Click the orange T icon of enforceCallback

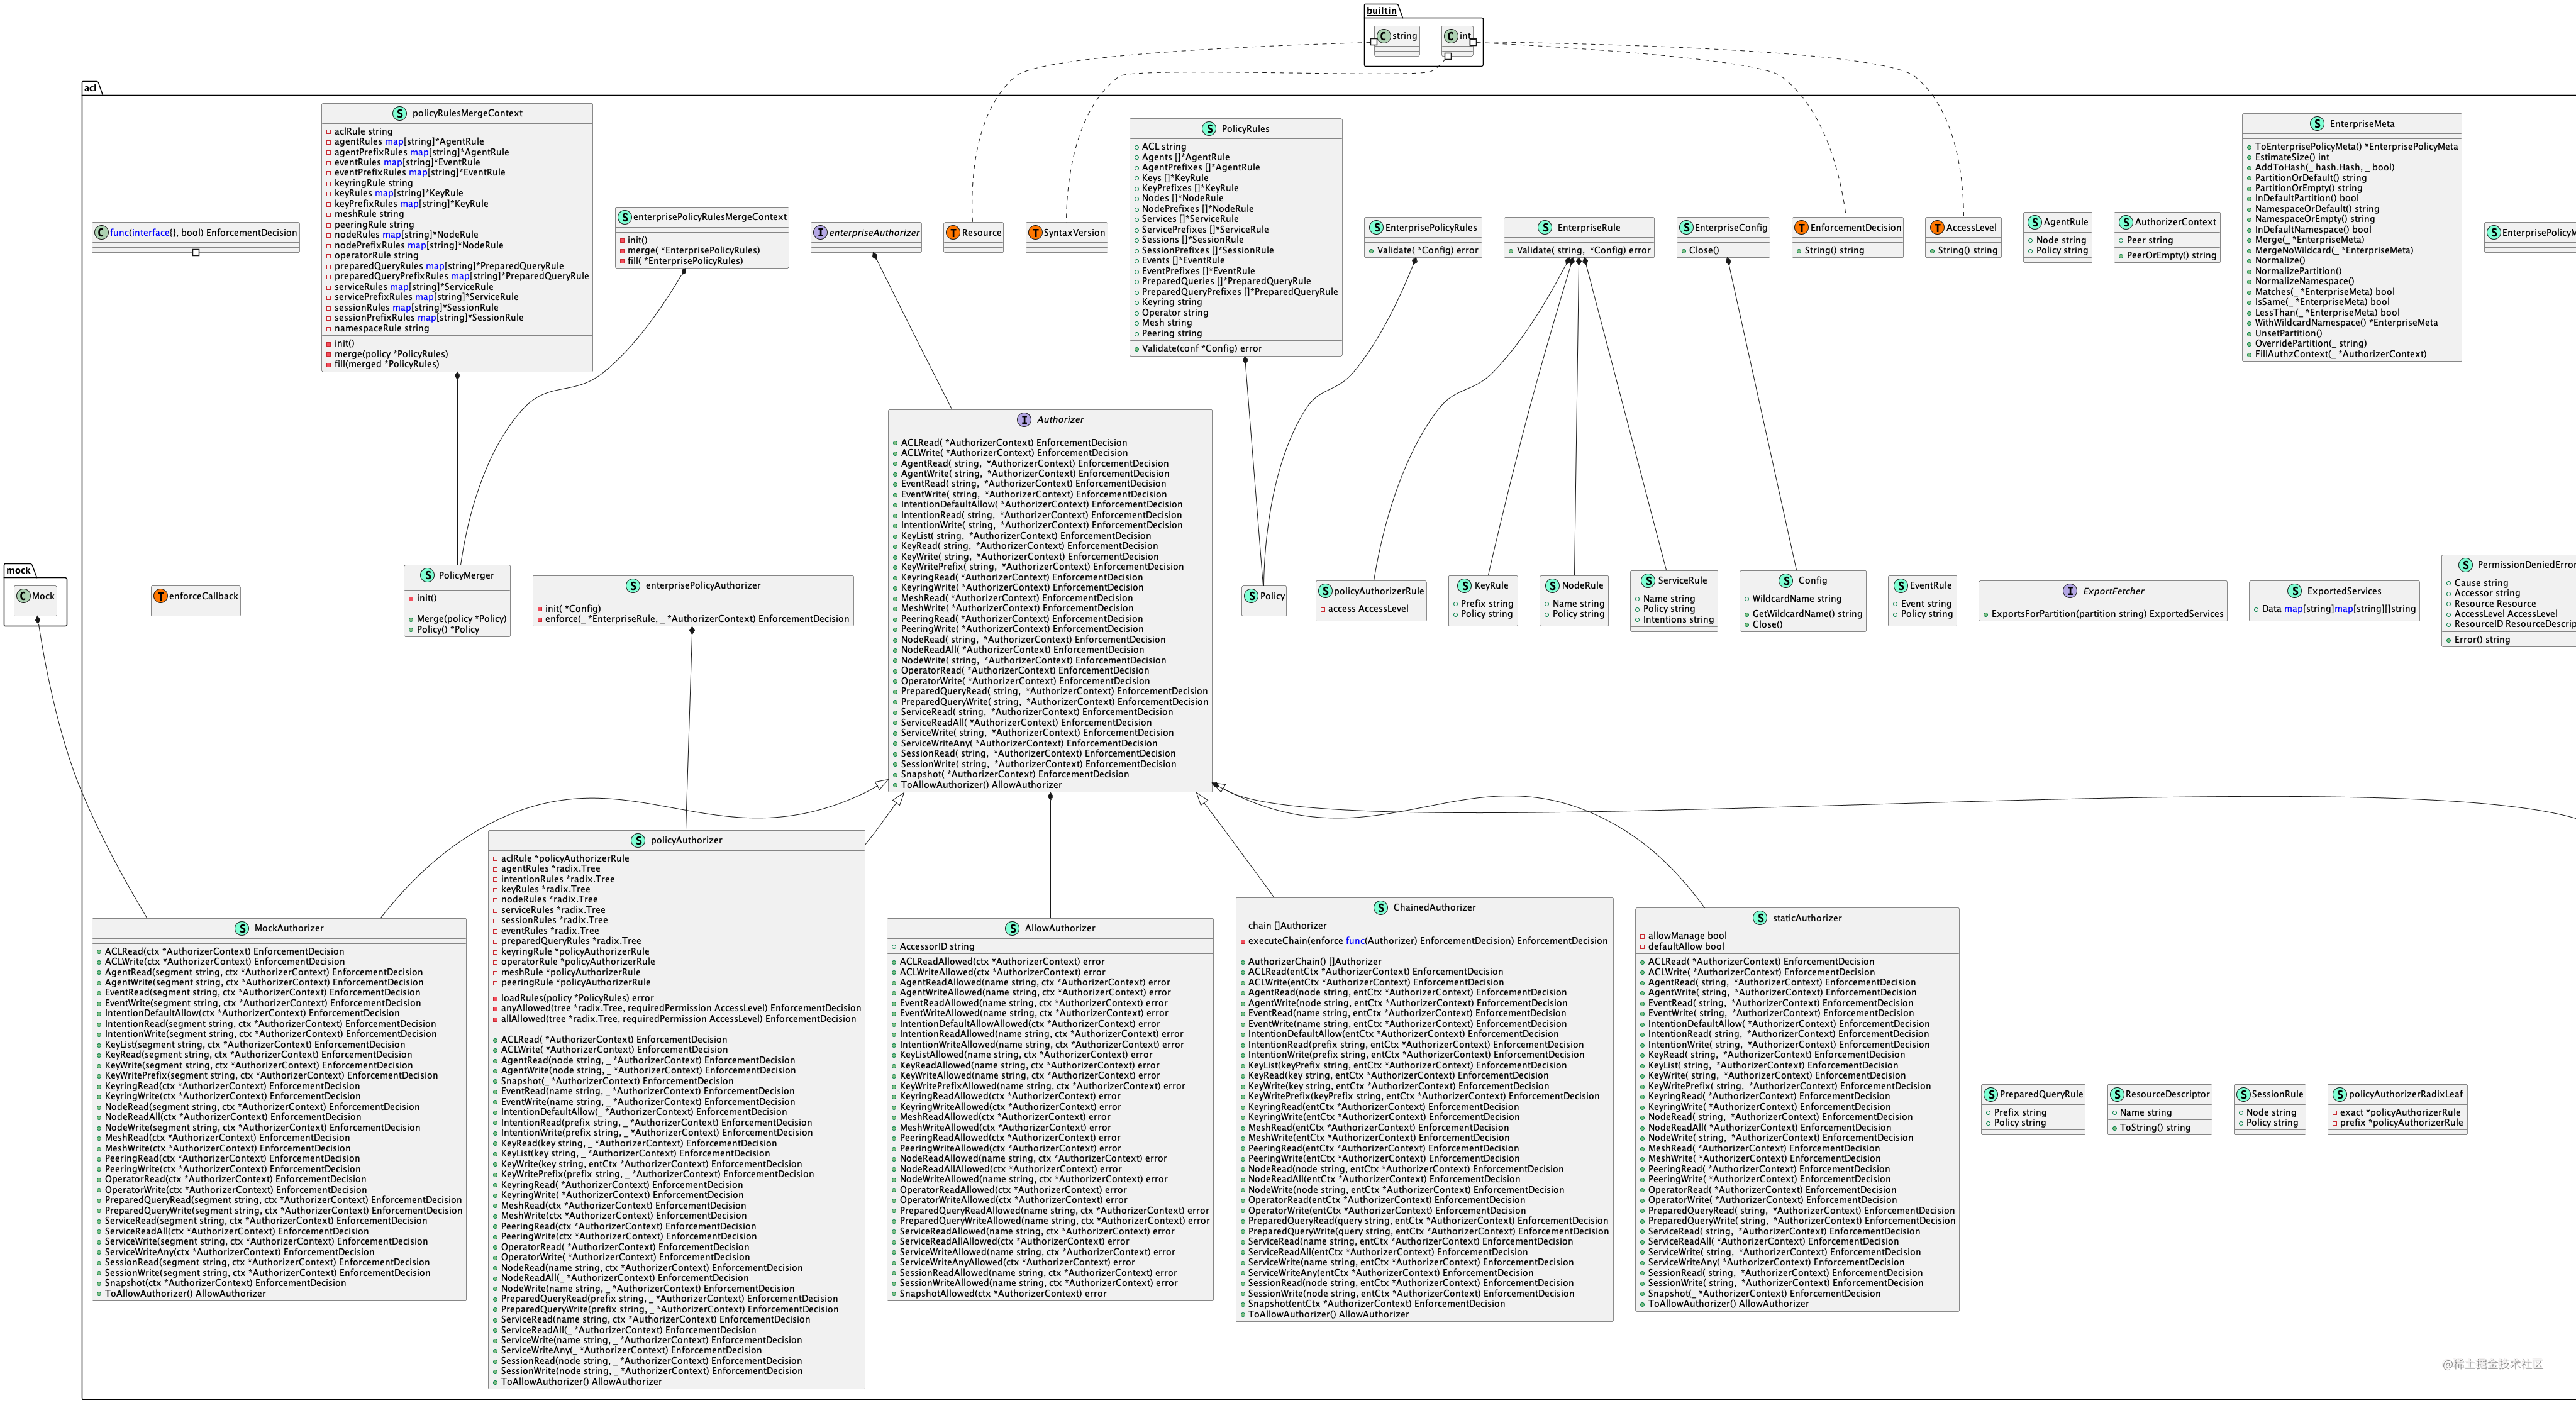[x=160, y=596]
